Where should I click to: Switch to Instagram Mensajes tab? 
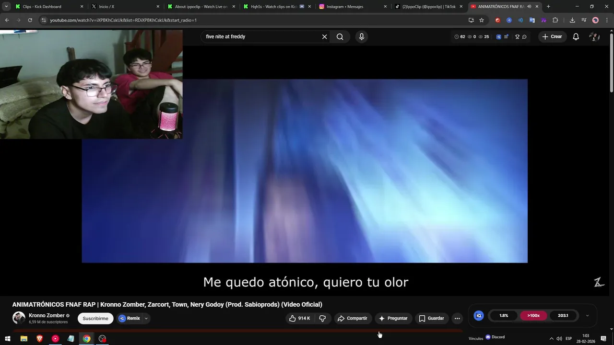352,7
